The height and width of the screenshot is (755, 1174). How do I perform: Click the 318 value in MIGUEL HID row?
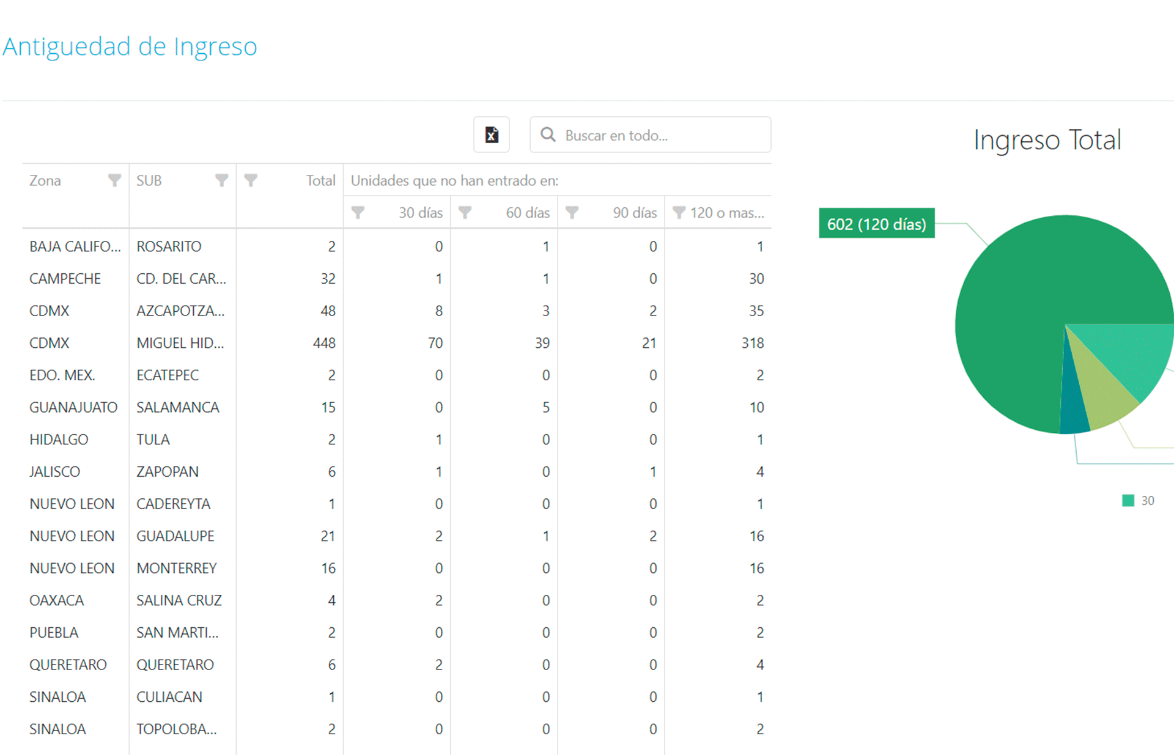(x=753, y=343)
